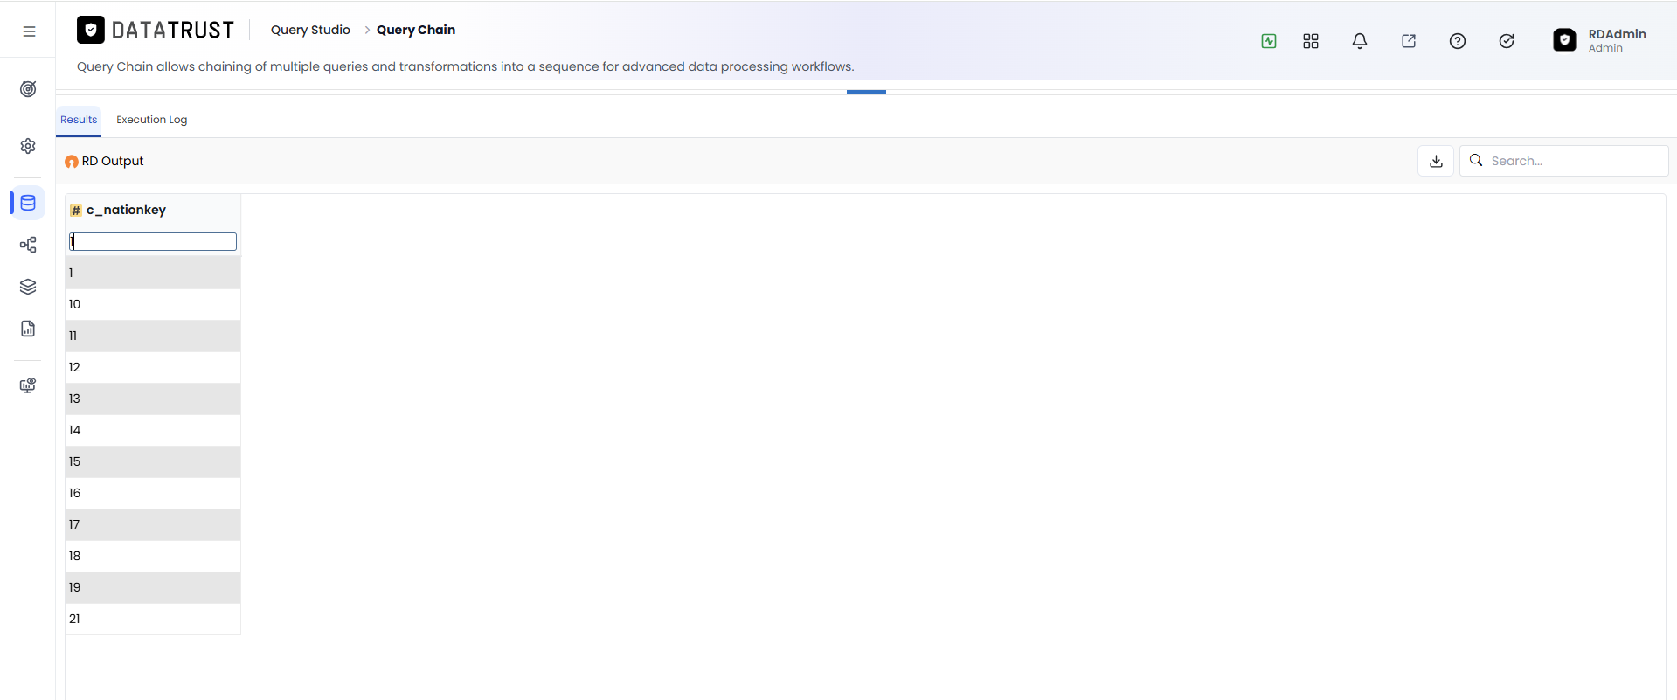
Task: Open the report document sidebar icon
Action: pyautogui.click(x=28, y=329)
